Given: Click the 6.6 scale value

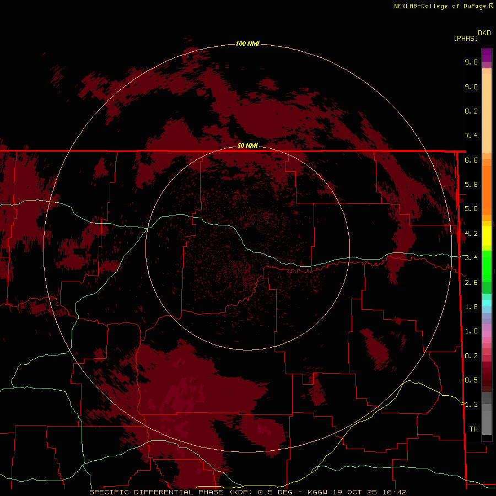Looking at the screenshot, I should 471,160.
